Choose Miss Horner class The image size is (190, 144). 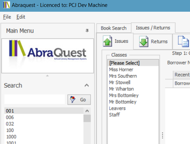point(133,69)
